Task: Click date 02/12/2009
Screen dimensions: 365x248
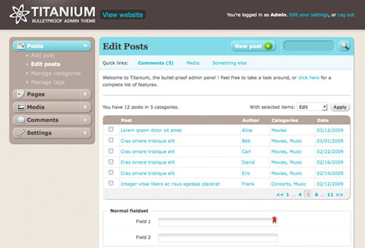Action: coord(330,184)
